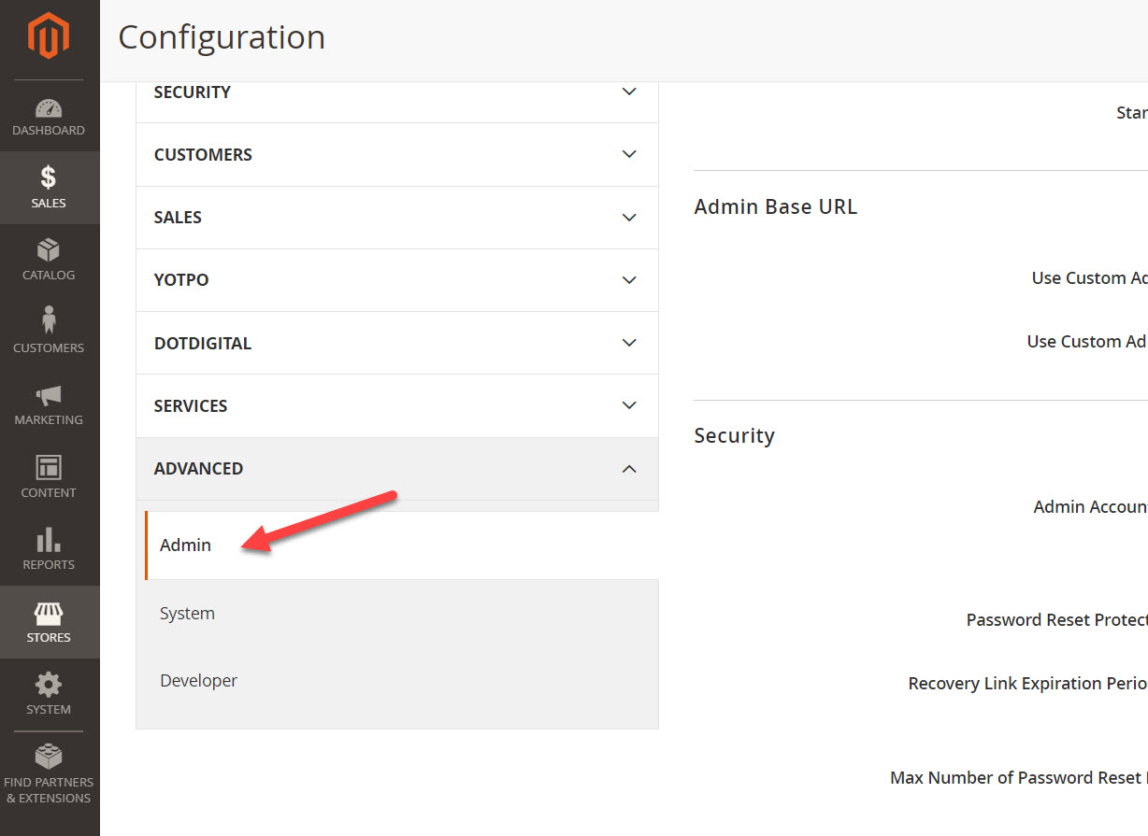Open the System settings under Advanced
1148x836 pixels.
pos(187,613)
